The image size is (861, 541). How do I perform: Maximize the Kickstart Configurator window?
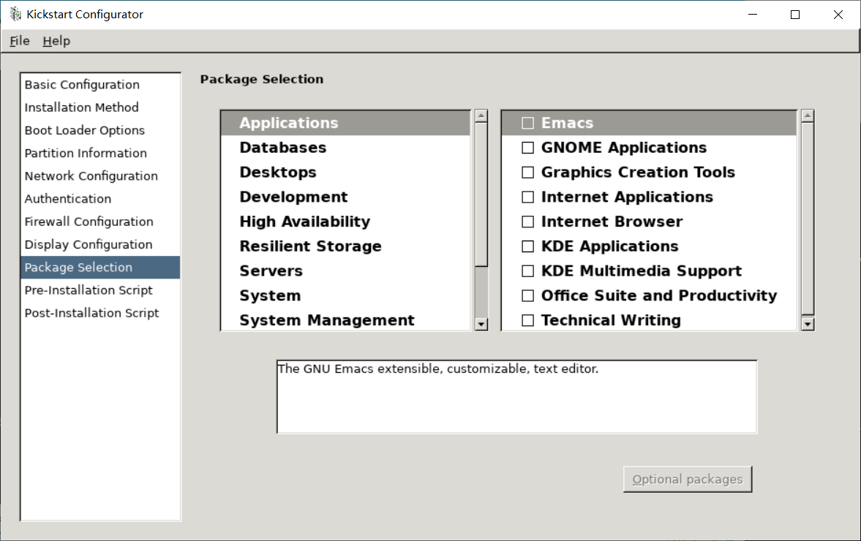pyautogui.click(x=795, y=15)
